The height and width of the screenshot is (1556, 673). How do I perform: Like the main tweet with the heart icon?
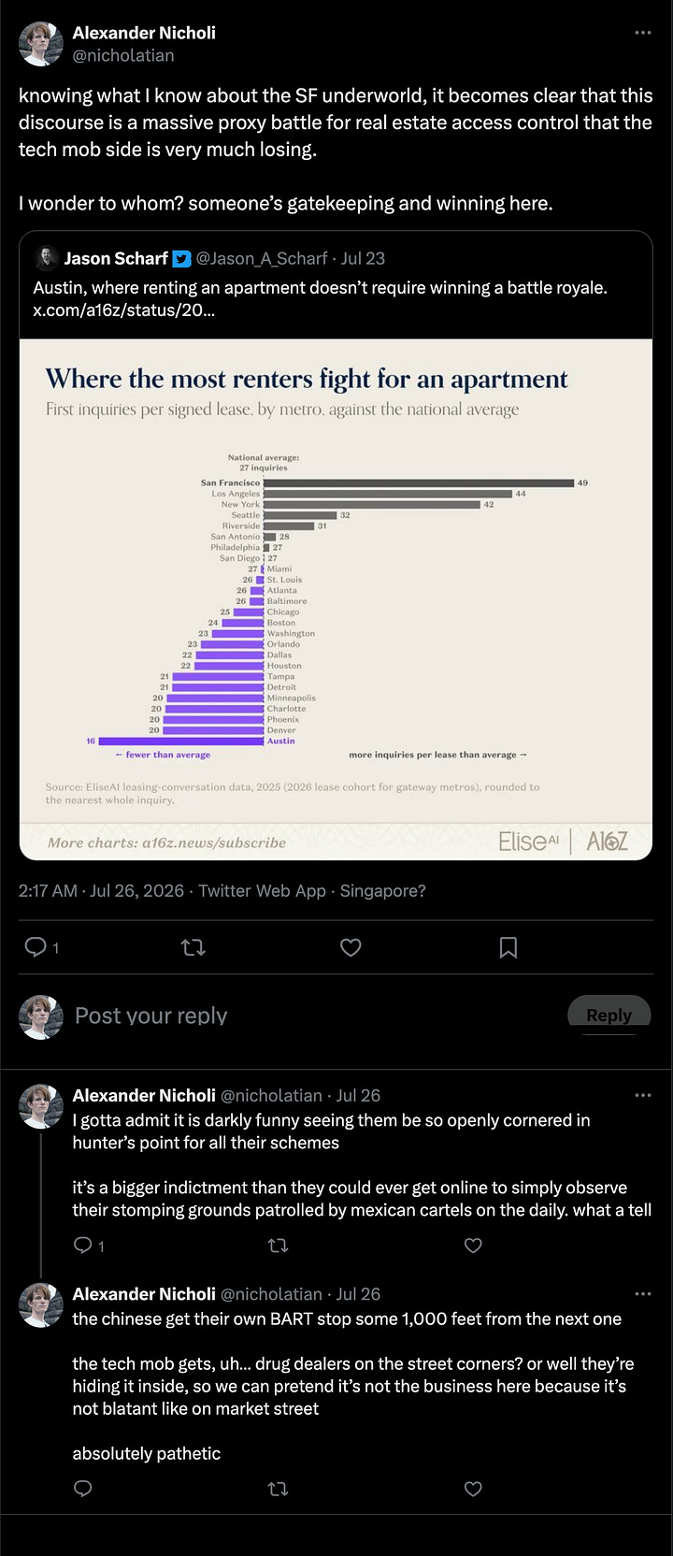[x=351, y=947]
